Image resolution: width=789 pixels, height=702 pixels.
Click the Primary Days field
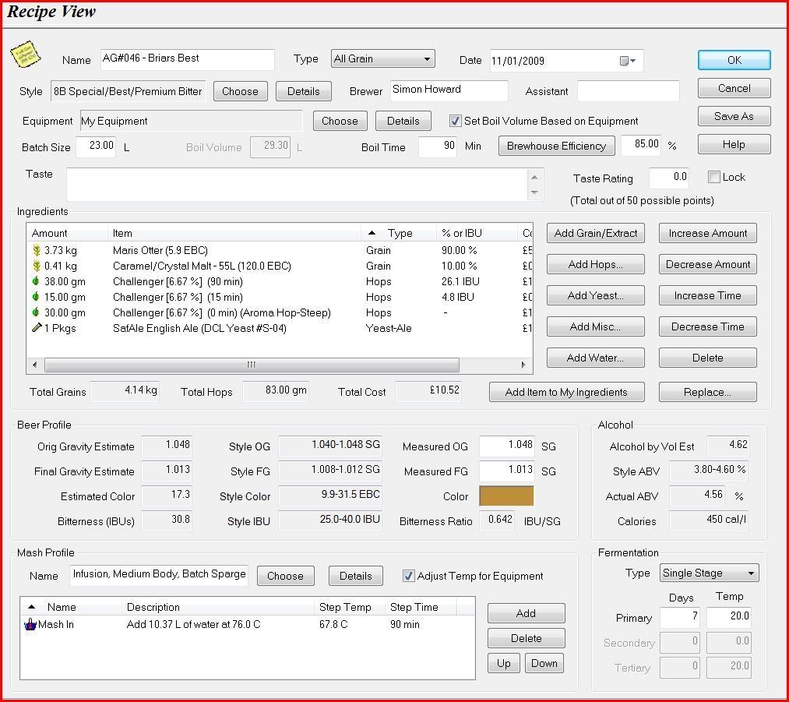680,617
